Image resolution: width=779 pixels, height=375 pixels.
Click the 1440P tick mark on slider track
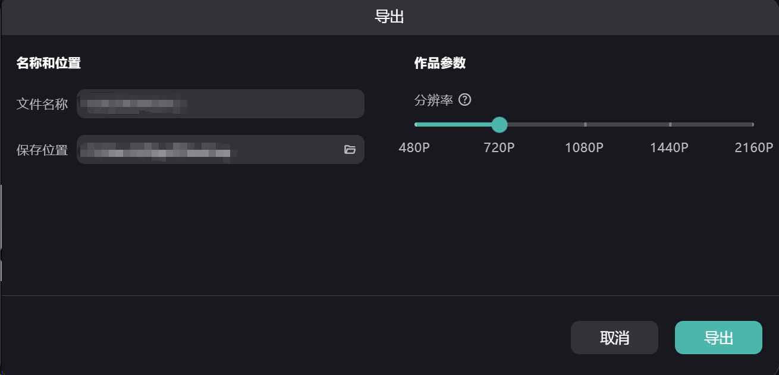pyautogui.click(x=670, y=125)
